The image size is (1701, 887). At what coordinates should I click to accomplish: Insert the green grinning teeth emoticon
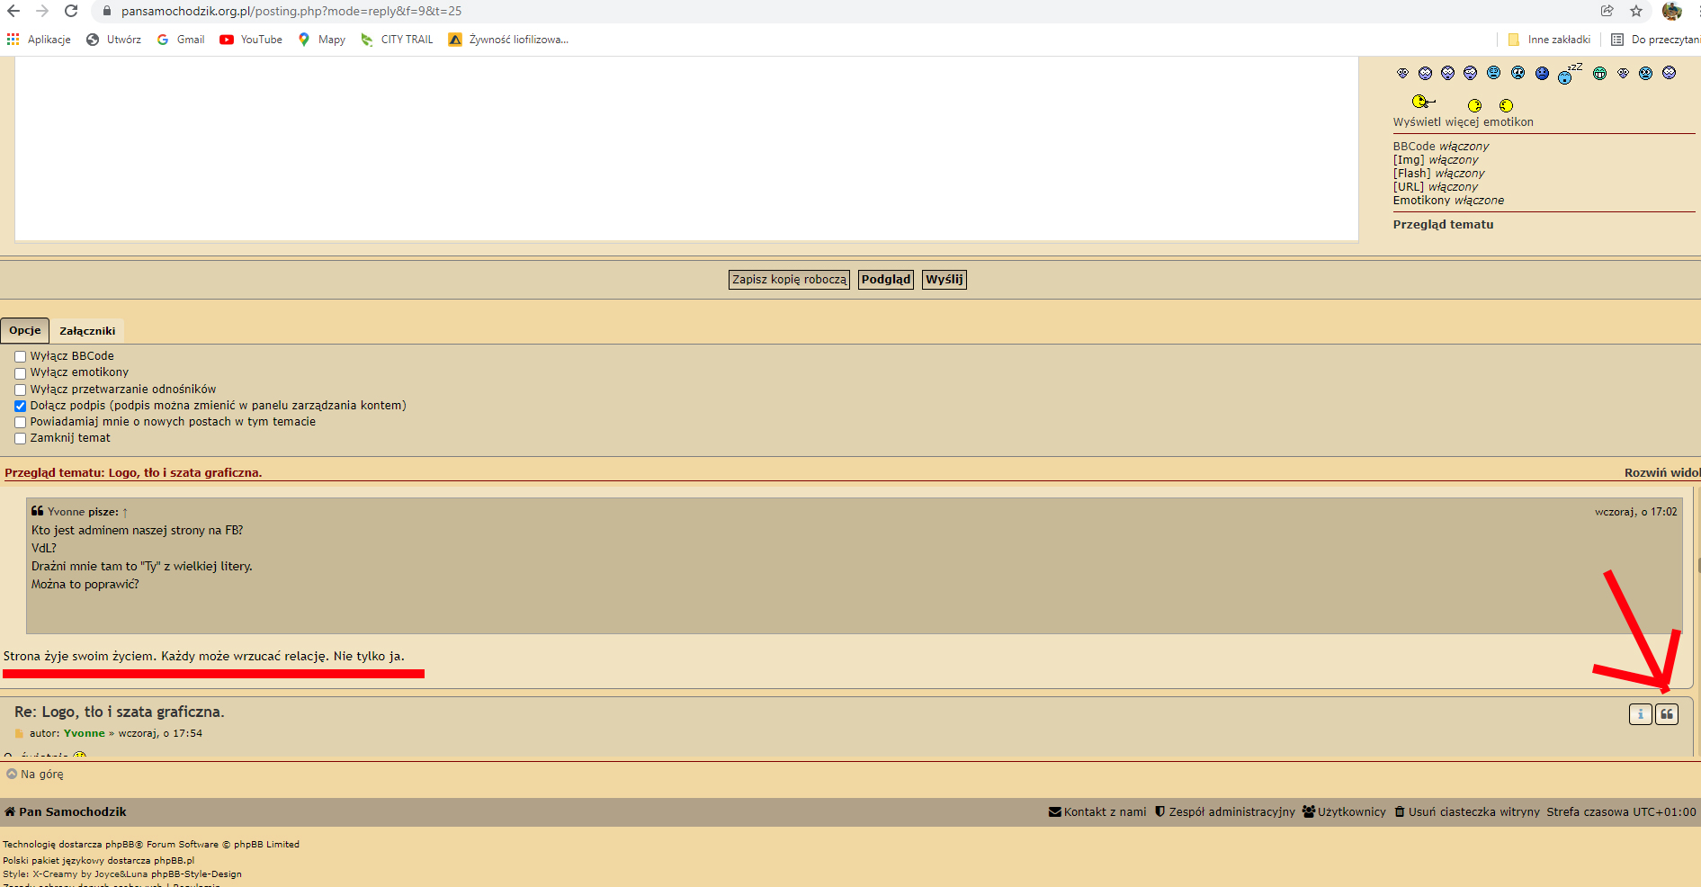coord(1599,74)
